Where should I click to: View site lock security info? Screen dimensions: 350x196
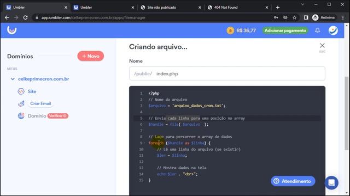pos(37,17)
